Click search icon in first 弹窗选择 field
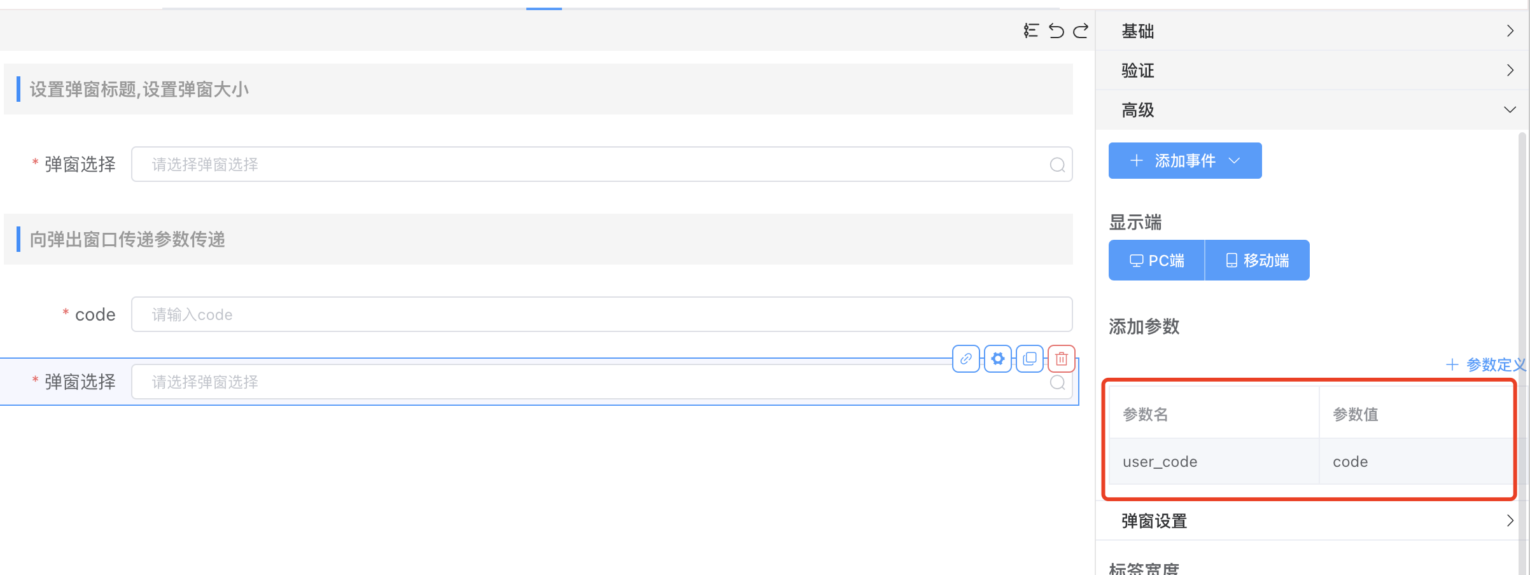Image resolution: width=1530 pixels, height=575 pixels. coord(1057,165)
